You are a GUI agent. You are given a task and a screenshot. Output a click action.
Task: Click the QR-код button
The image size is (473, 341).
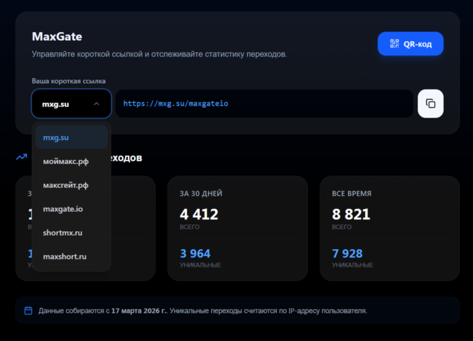click(410, 44)
